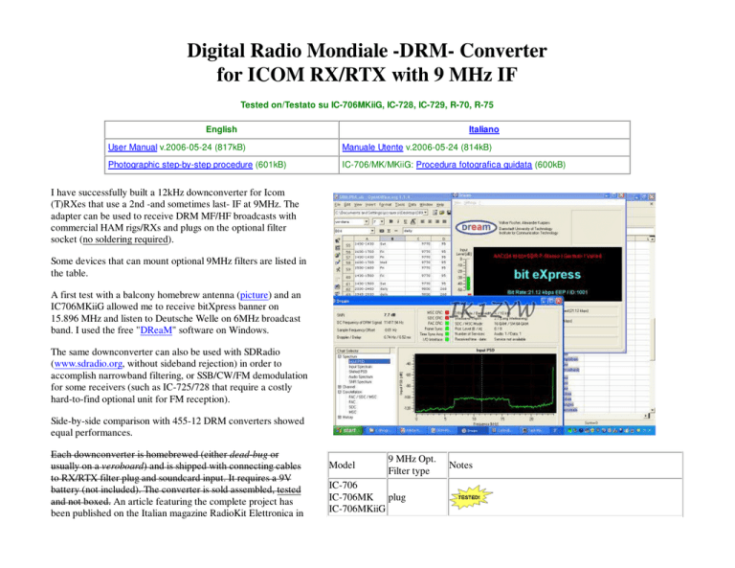Follow the www.sdradio.org link
Viewport: 735px width, 568px height.
pyautogui.click(x=88, y=364)
